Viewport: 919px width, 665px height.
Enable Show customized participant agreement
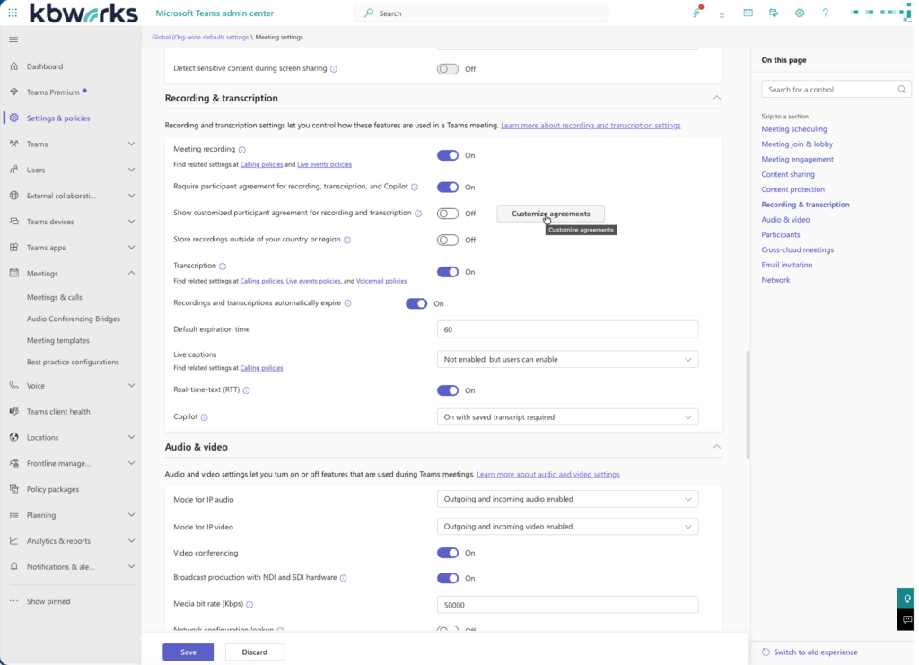pos(448,214)
